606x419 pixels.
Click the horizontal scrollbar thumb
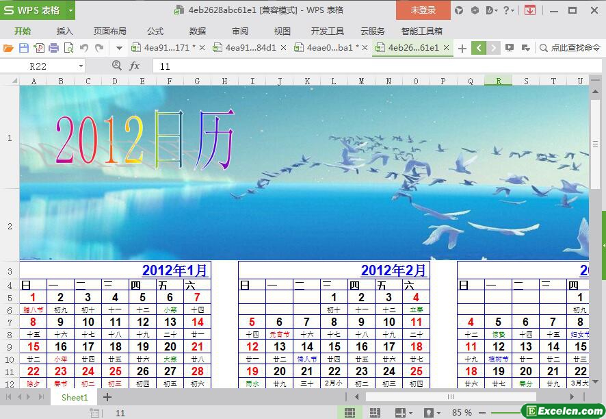coord(450,397)
